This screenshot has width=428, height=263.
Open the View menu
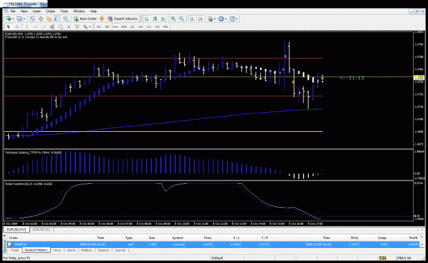24,11
